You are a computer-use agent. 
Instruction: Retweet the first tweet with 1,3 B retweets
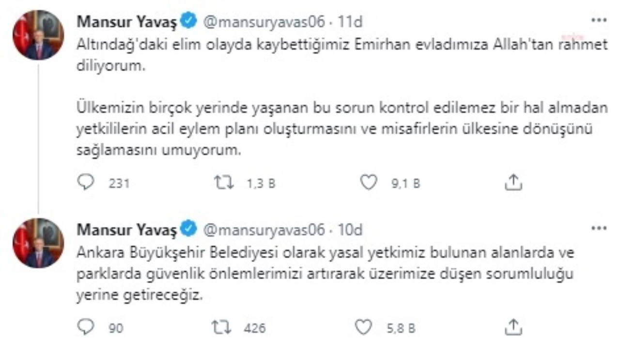coord(224,183)
